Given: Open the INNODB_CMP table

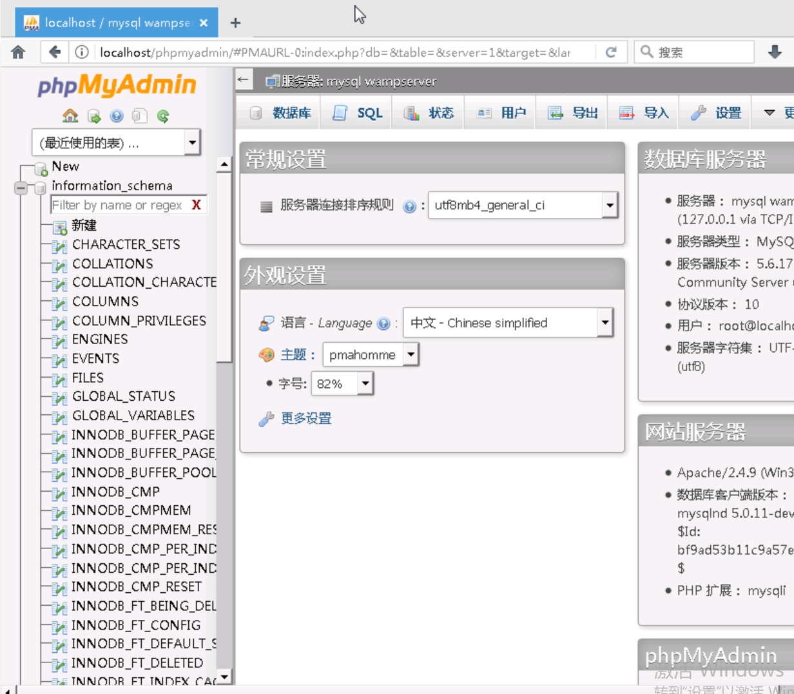Looking at the screenshot, I should 116,492.
